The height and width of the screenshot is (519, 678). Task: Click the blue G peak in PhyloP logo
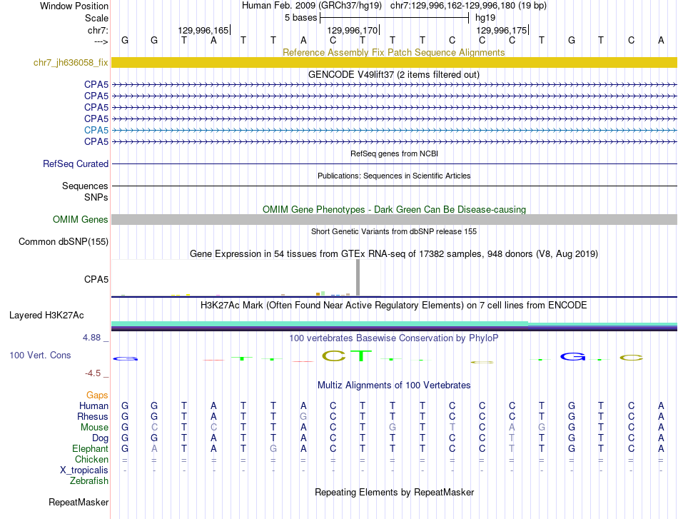[572, 357]
